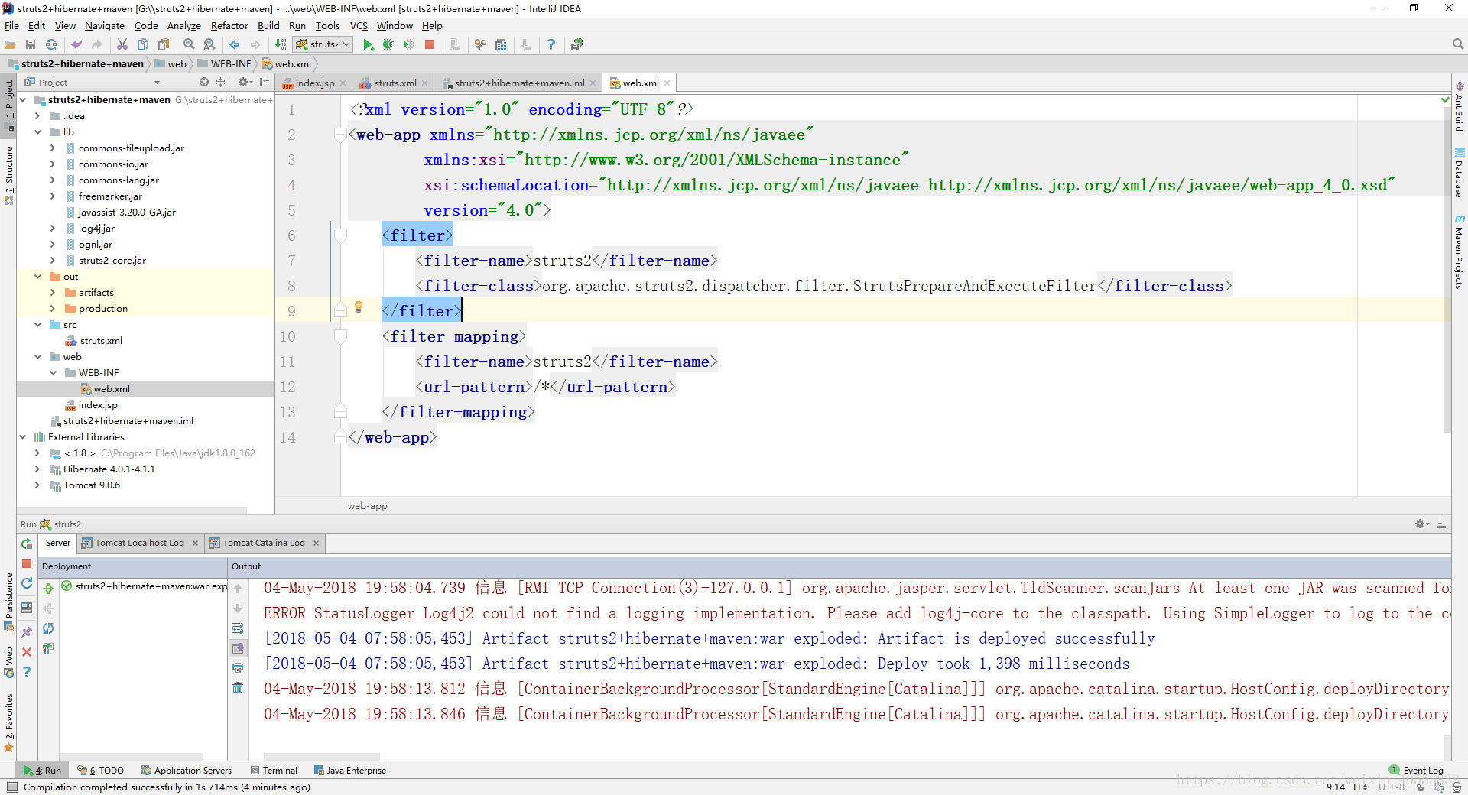Click the Search Everywhere magnifier
The height and width of the screenshot is (795, 1468).
[x=1458, y=44]
